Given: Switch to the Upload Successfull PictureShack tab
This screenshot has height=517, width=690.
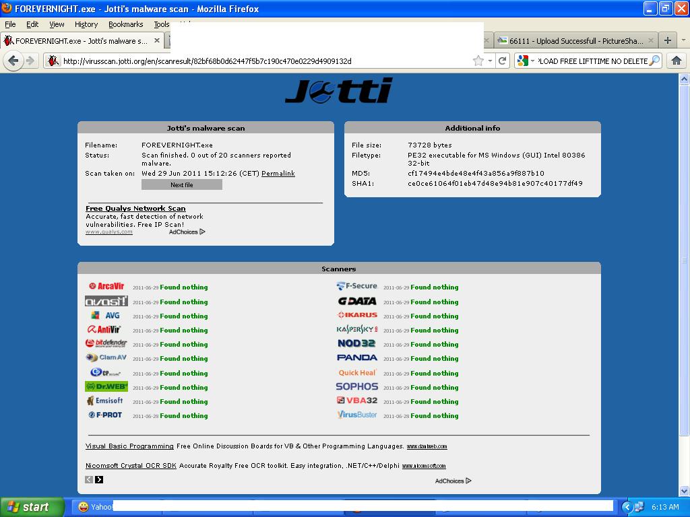Looking at the screenshot, I should pyautogui.click(x=577, y=40).
